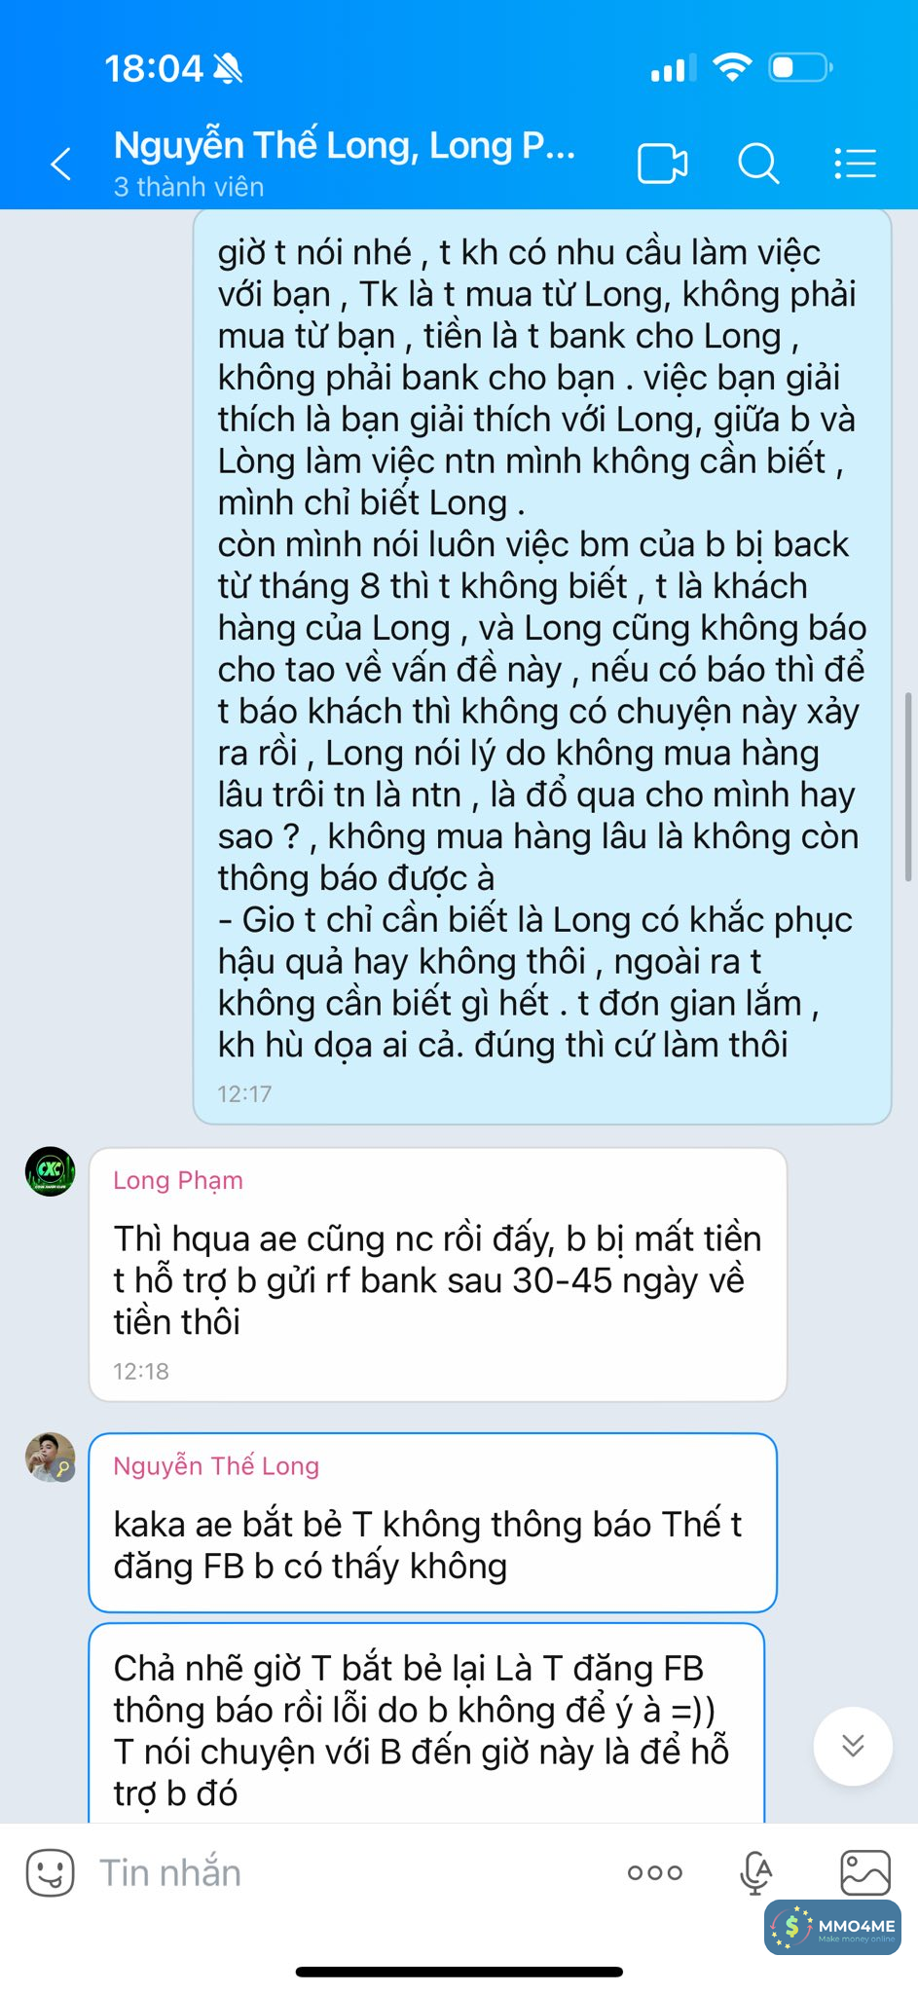Viewport: 918px width, 1994px height.
Task: Select the 'kaka ae bắt bẻ' message
Action: (433, 1523)
